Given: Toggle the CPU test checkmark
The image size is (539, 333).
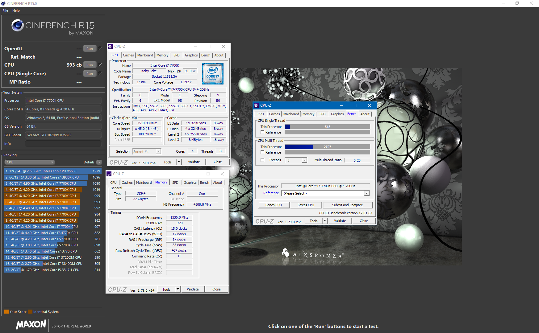Looking at the screenshot, I should coord(100,64).
